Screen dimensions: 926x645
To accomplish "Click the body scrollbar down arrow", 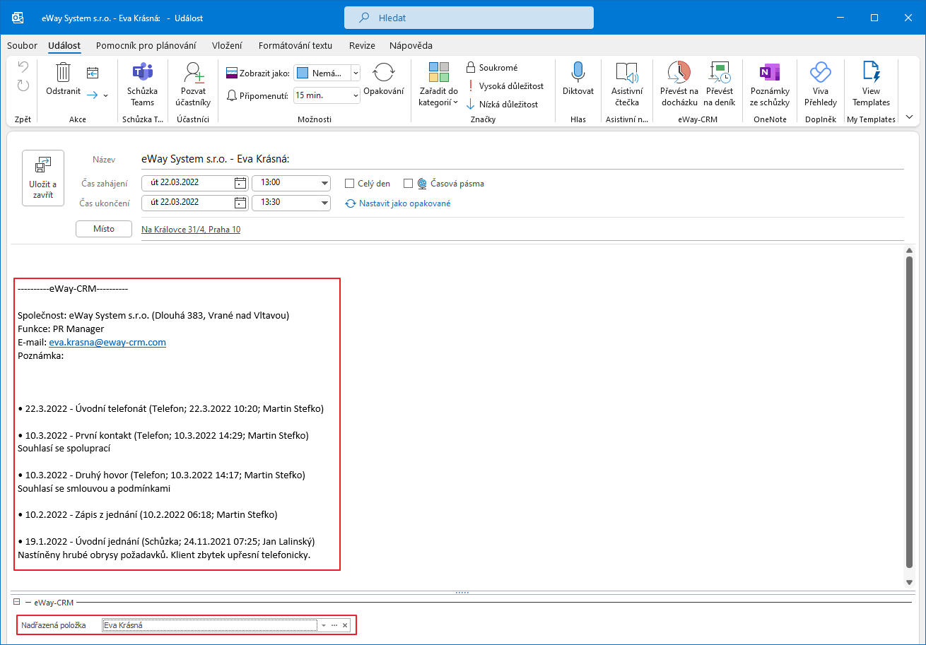I will point(910,582).
